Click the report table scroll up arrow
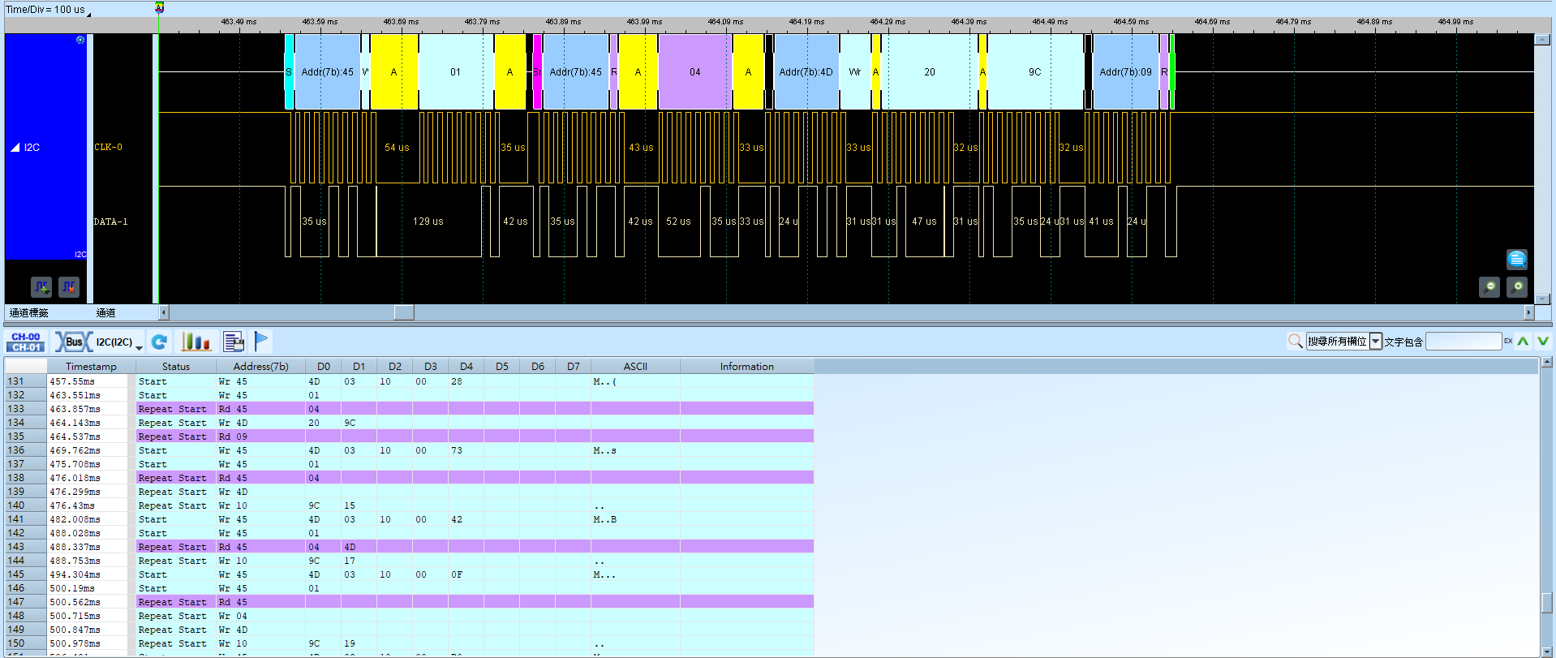Viewport: 1556px width, 658px height. [1547, 363]
